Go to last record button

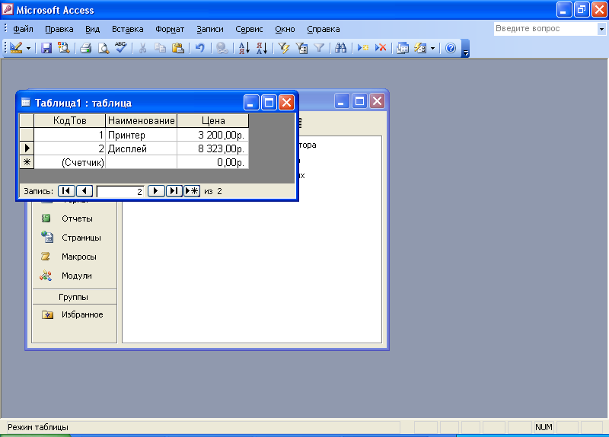tap(174, 191)
